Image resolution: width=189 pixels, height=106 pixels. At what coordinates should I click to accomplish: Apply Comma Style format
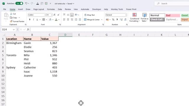[x=117, y=20]
